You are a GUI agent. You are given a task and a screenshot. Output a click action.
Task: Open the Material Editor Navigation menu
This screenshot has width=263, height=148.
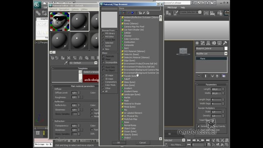tap(64, 9)
